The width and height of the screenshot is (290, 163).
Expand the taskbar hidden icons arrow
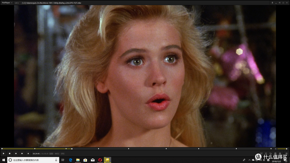click(x=249, y=160)
